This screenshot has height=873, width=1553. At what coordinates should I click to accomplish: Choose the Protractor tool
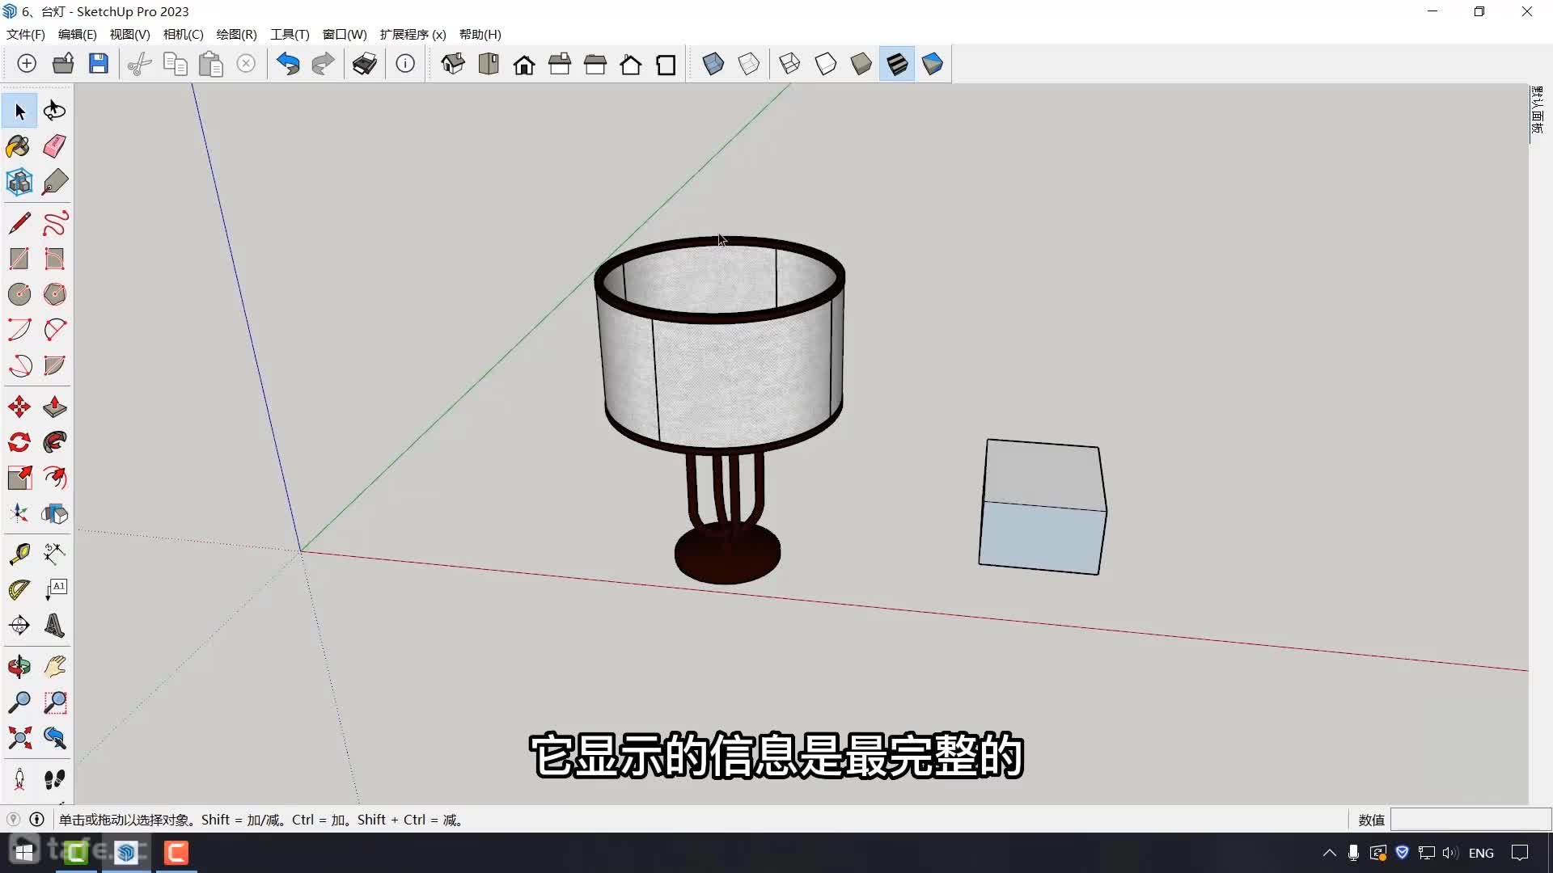[x=19, y=589]
